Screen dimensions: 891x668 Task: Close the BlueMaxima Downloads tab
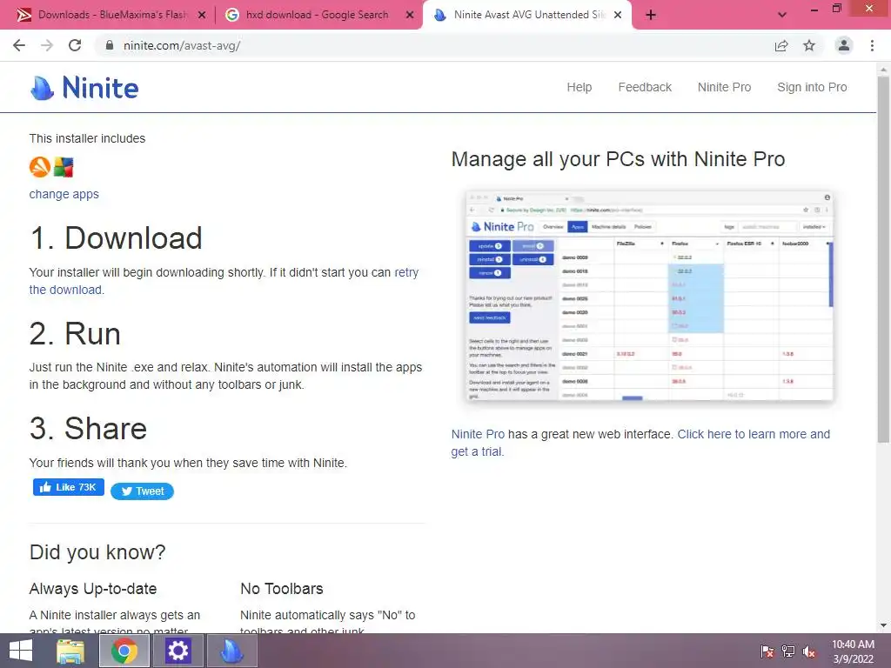coord(202,15)
